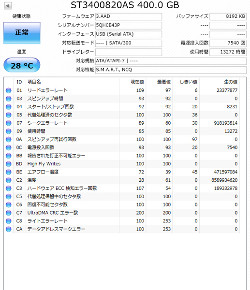Click the threshold value 97 in row 0A
Viewport: 250px width, 290px height.
click(195, 139)
